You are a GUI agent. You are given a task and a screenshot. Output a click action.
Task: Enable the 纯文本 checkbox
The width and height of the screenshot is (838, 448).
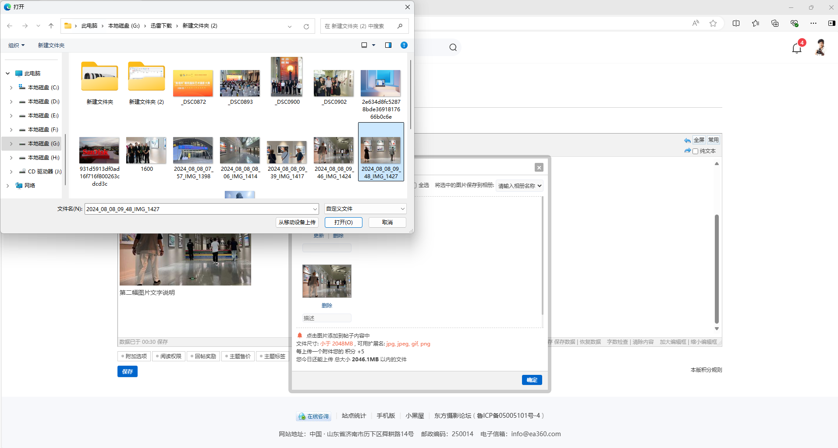point(695,152)
